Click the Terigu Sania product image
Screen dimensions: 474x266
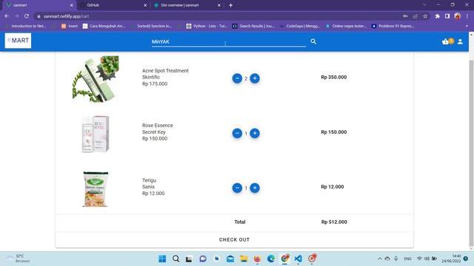coord(96,189)
